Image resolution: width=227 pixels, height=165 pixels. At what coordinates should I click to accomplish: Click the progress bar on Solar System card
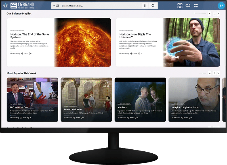15,51
